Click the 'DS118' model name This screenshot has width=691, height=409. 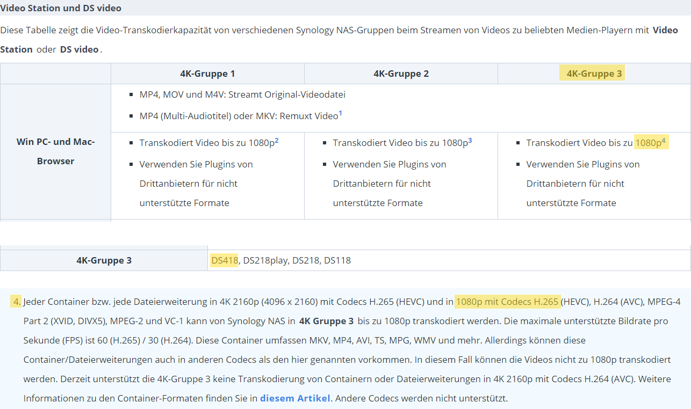(337, 260)
